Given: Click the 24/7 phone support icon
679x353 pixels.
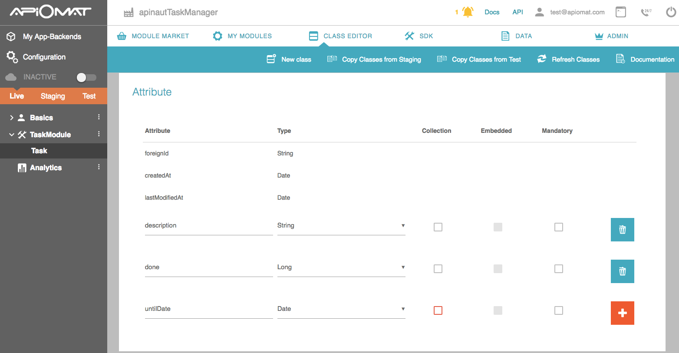Looking at the screenshot, I should click(x=646, y=12).
